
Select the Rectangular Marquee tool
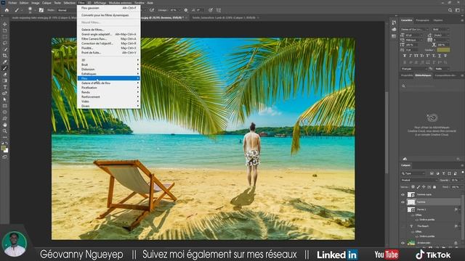pos(5,37)
